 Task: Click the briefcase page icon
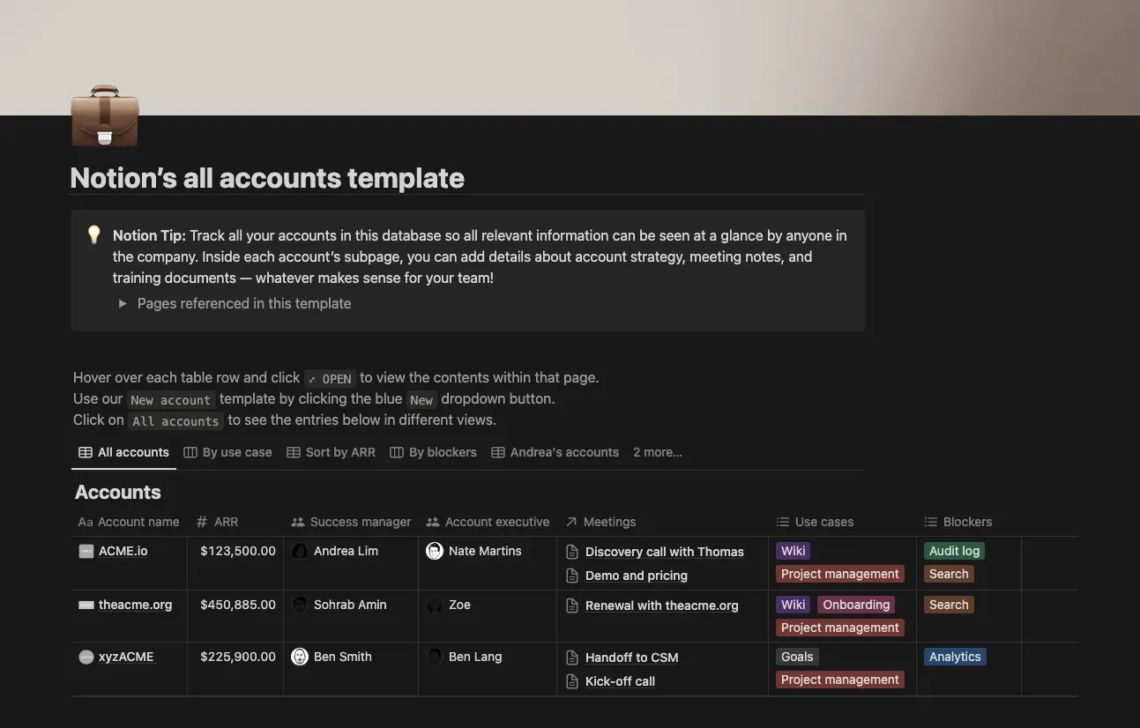(x=105, y=115)
